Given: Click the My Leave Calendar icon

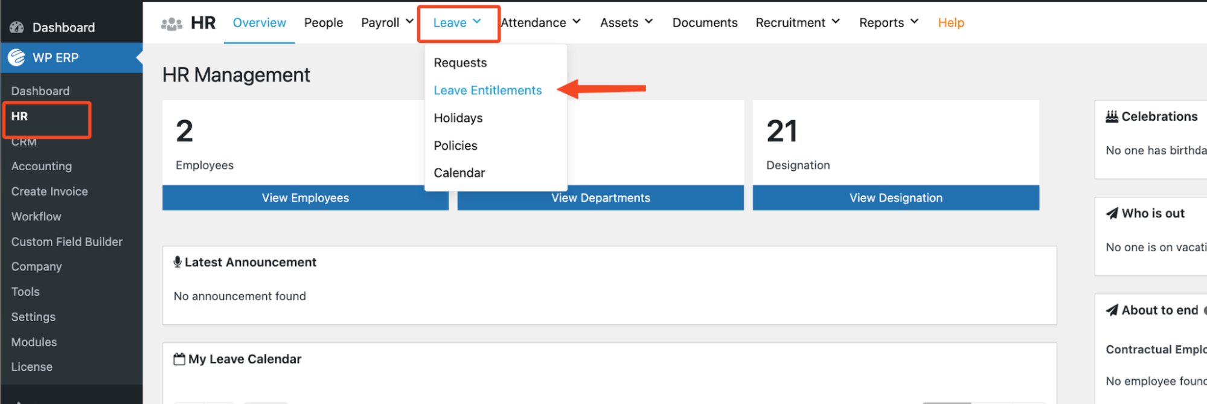Looking at the screenshot, I should 179,359.
